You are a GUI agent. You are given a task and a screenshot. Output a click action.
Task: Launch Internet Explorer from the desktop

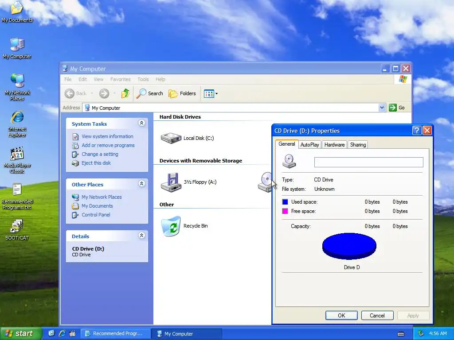(x=17, y=124)
